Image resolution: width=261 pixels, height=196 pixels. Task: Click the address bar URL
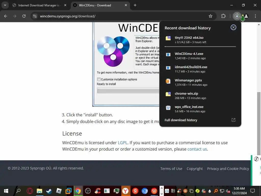click(68, 16)
